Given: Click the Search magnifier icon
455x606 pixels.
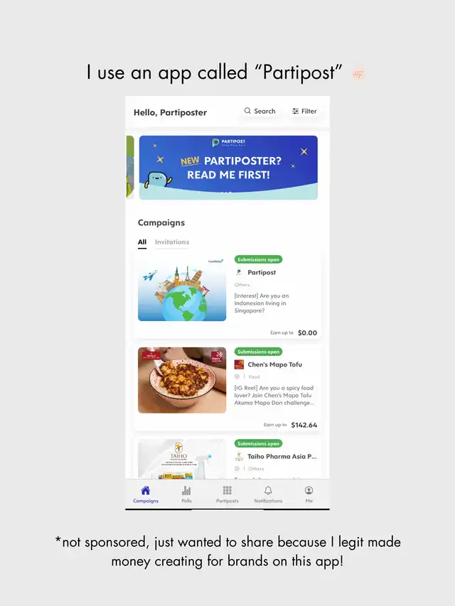Looking at the screenshot, I should click(x=247, y=111).
